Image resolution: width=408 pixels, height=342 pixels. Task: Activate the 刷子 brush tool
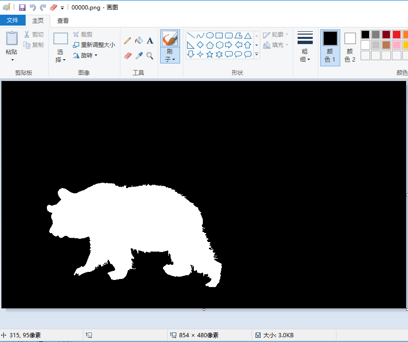[170, 38]
